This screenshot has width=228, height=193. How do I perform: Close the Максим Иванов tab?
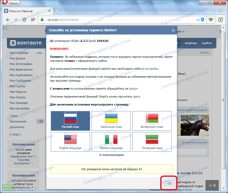coord(50,11)
